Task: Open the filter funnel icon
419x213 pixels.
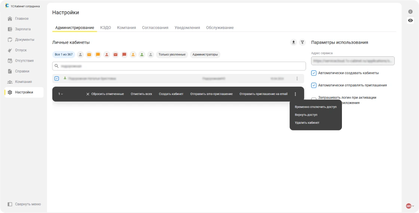Action: pos(303,43)
